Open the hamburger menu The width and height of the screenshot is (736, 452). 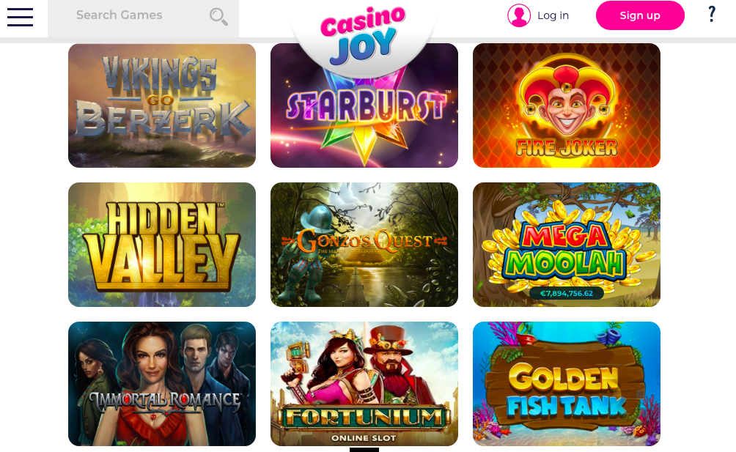click(x=21, y=18)
